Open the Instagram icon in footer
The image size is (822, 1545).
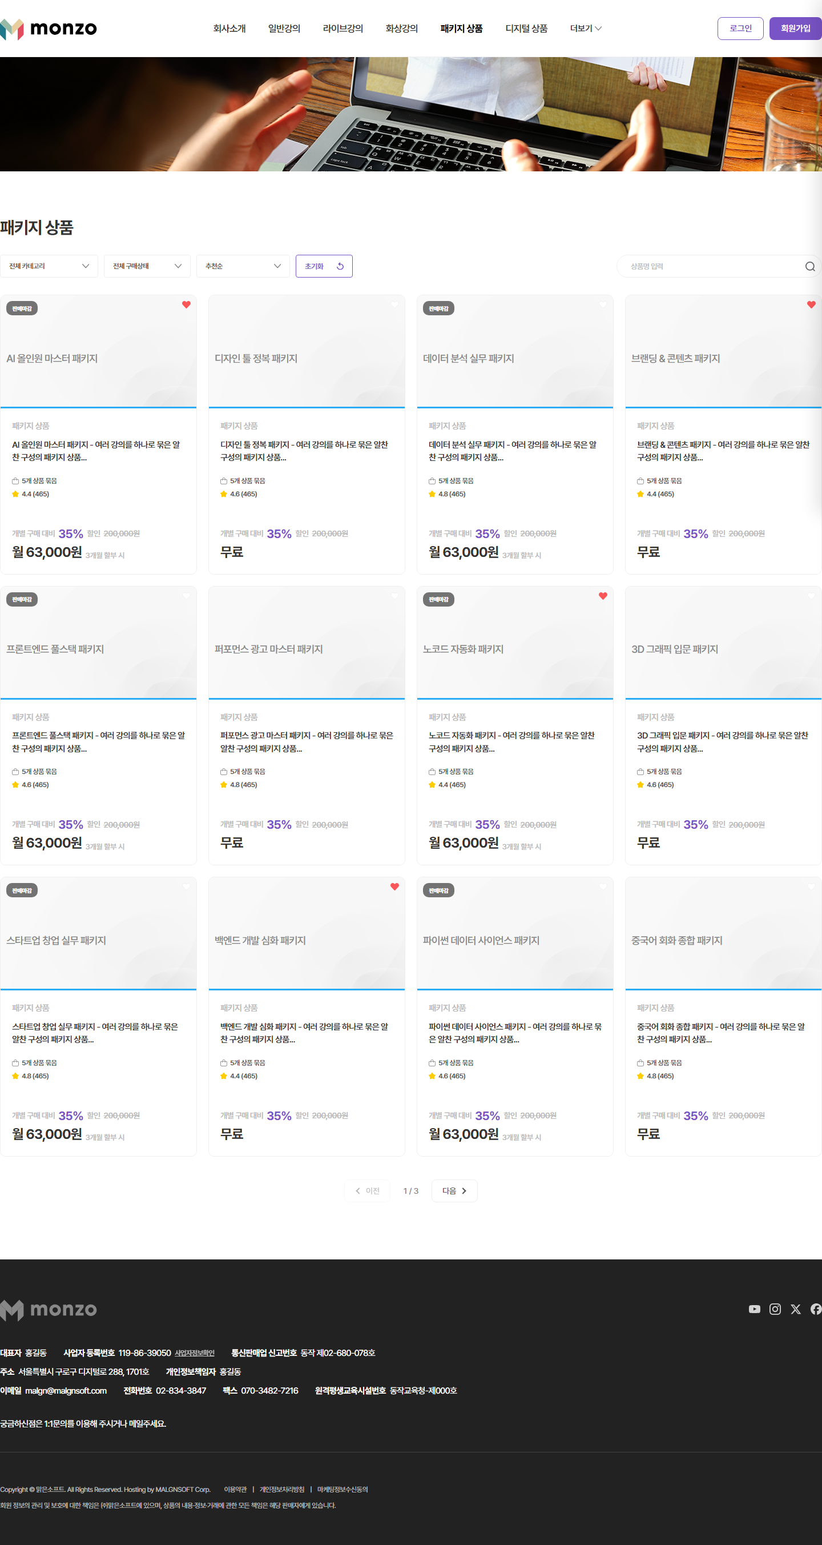(x=775, y=1309)
